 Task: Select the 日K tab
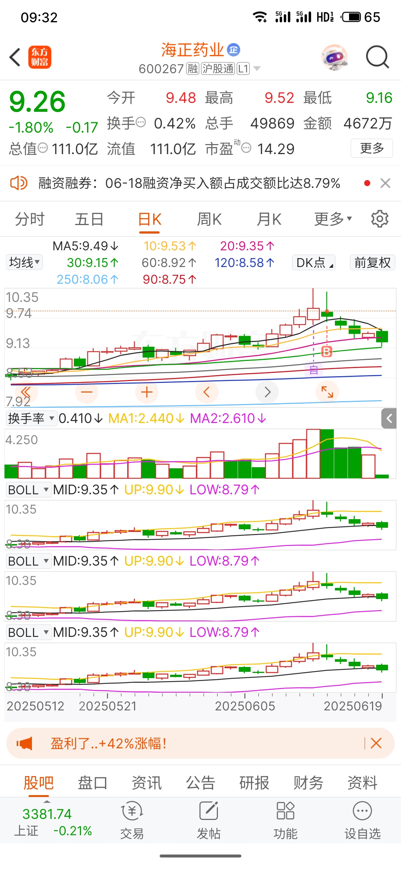(150, 219)
